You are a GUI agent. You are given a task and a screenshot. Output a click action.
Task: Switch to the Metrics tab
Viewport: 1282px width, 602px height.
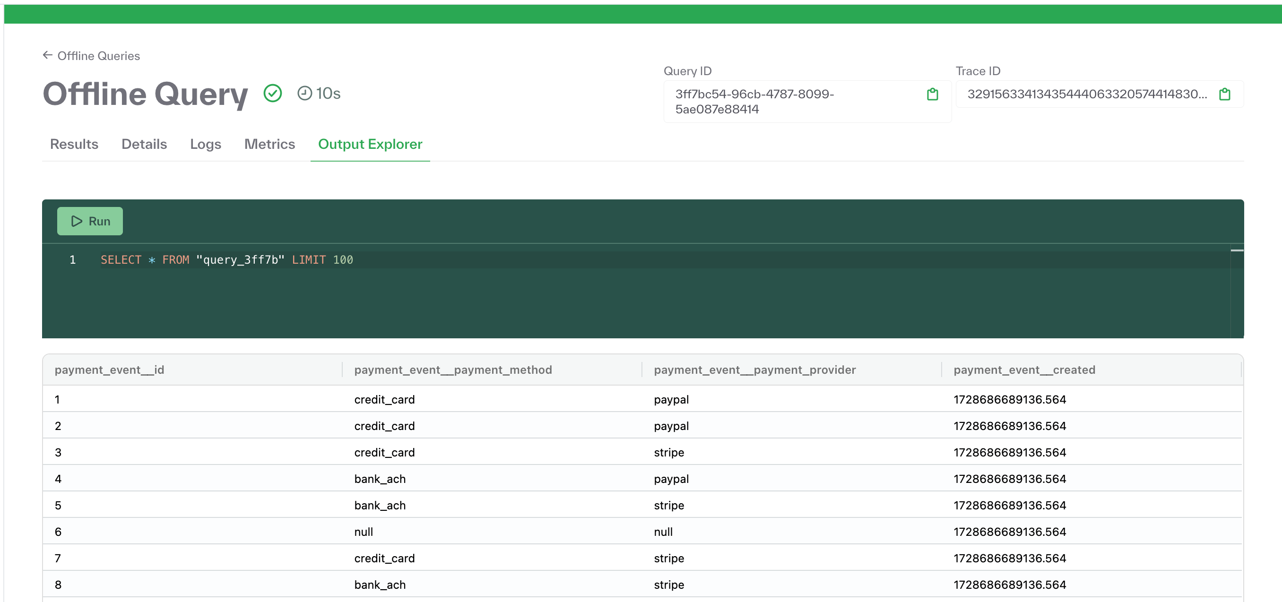click(269, 144)
